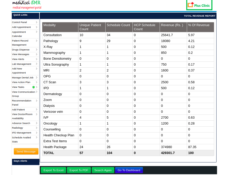Open the Control Panel link
The image size is (226, 175).
(19, 22)
